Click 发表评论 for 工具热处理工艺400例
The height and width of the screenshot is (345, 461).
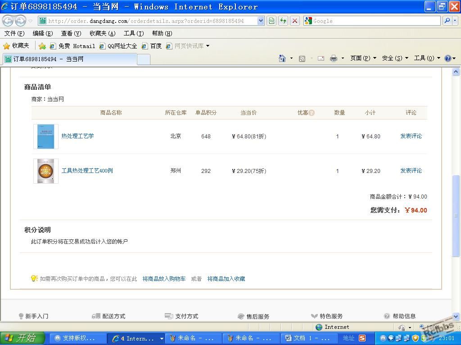click(411, 170)
